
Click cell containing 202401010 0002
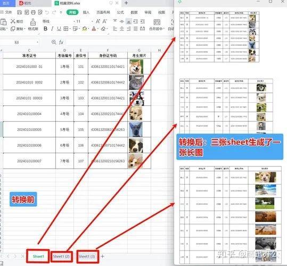pos(29,82)
